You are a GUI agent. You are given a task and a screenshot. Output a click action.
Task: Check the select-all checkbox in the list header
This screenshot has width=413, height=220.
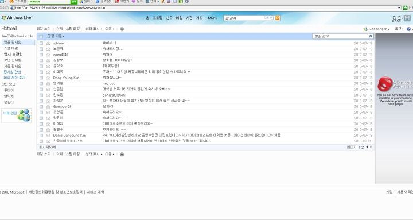41,36
